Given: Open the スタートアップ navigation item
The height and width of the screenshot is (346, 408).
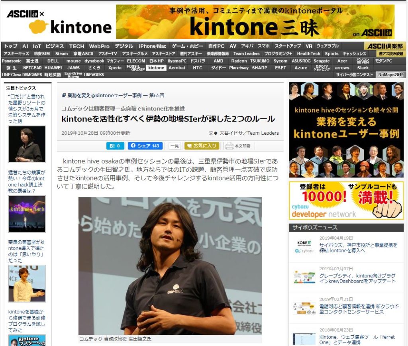Looking at the screenshot, I should pos(288,46).
